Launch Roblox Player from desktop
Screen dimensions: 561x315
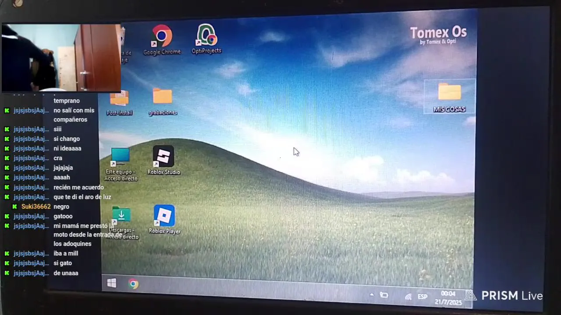(164, 219)
